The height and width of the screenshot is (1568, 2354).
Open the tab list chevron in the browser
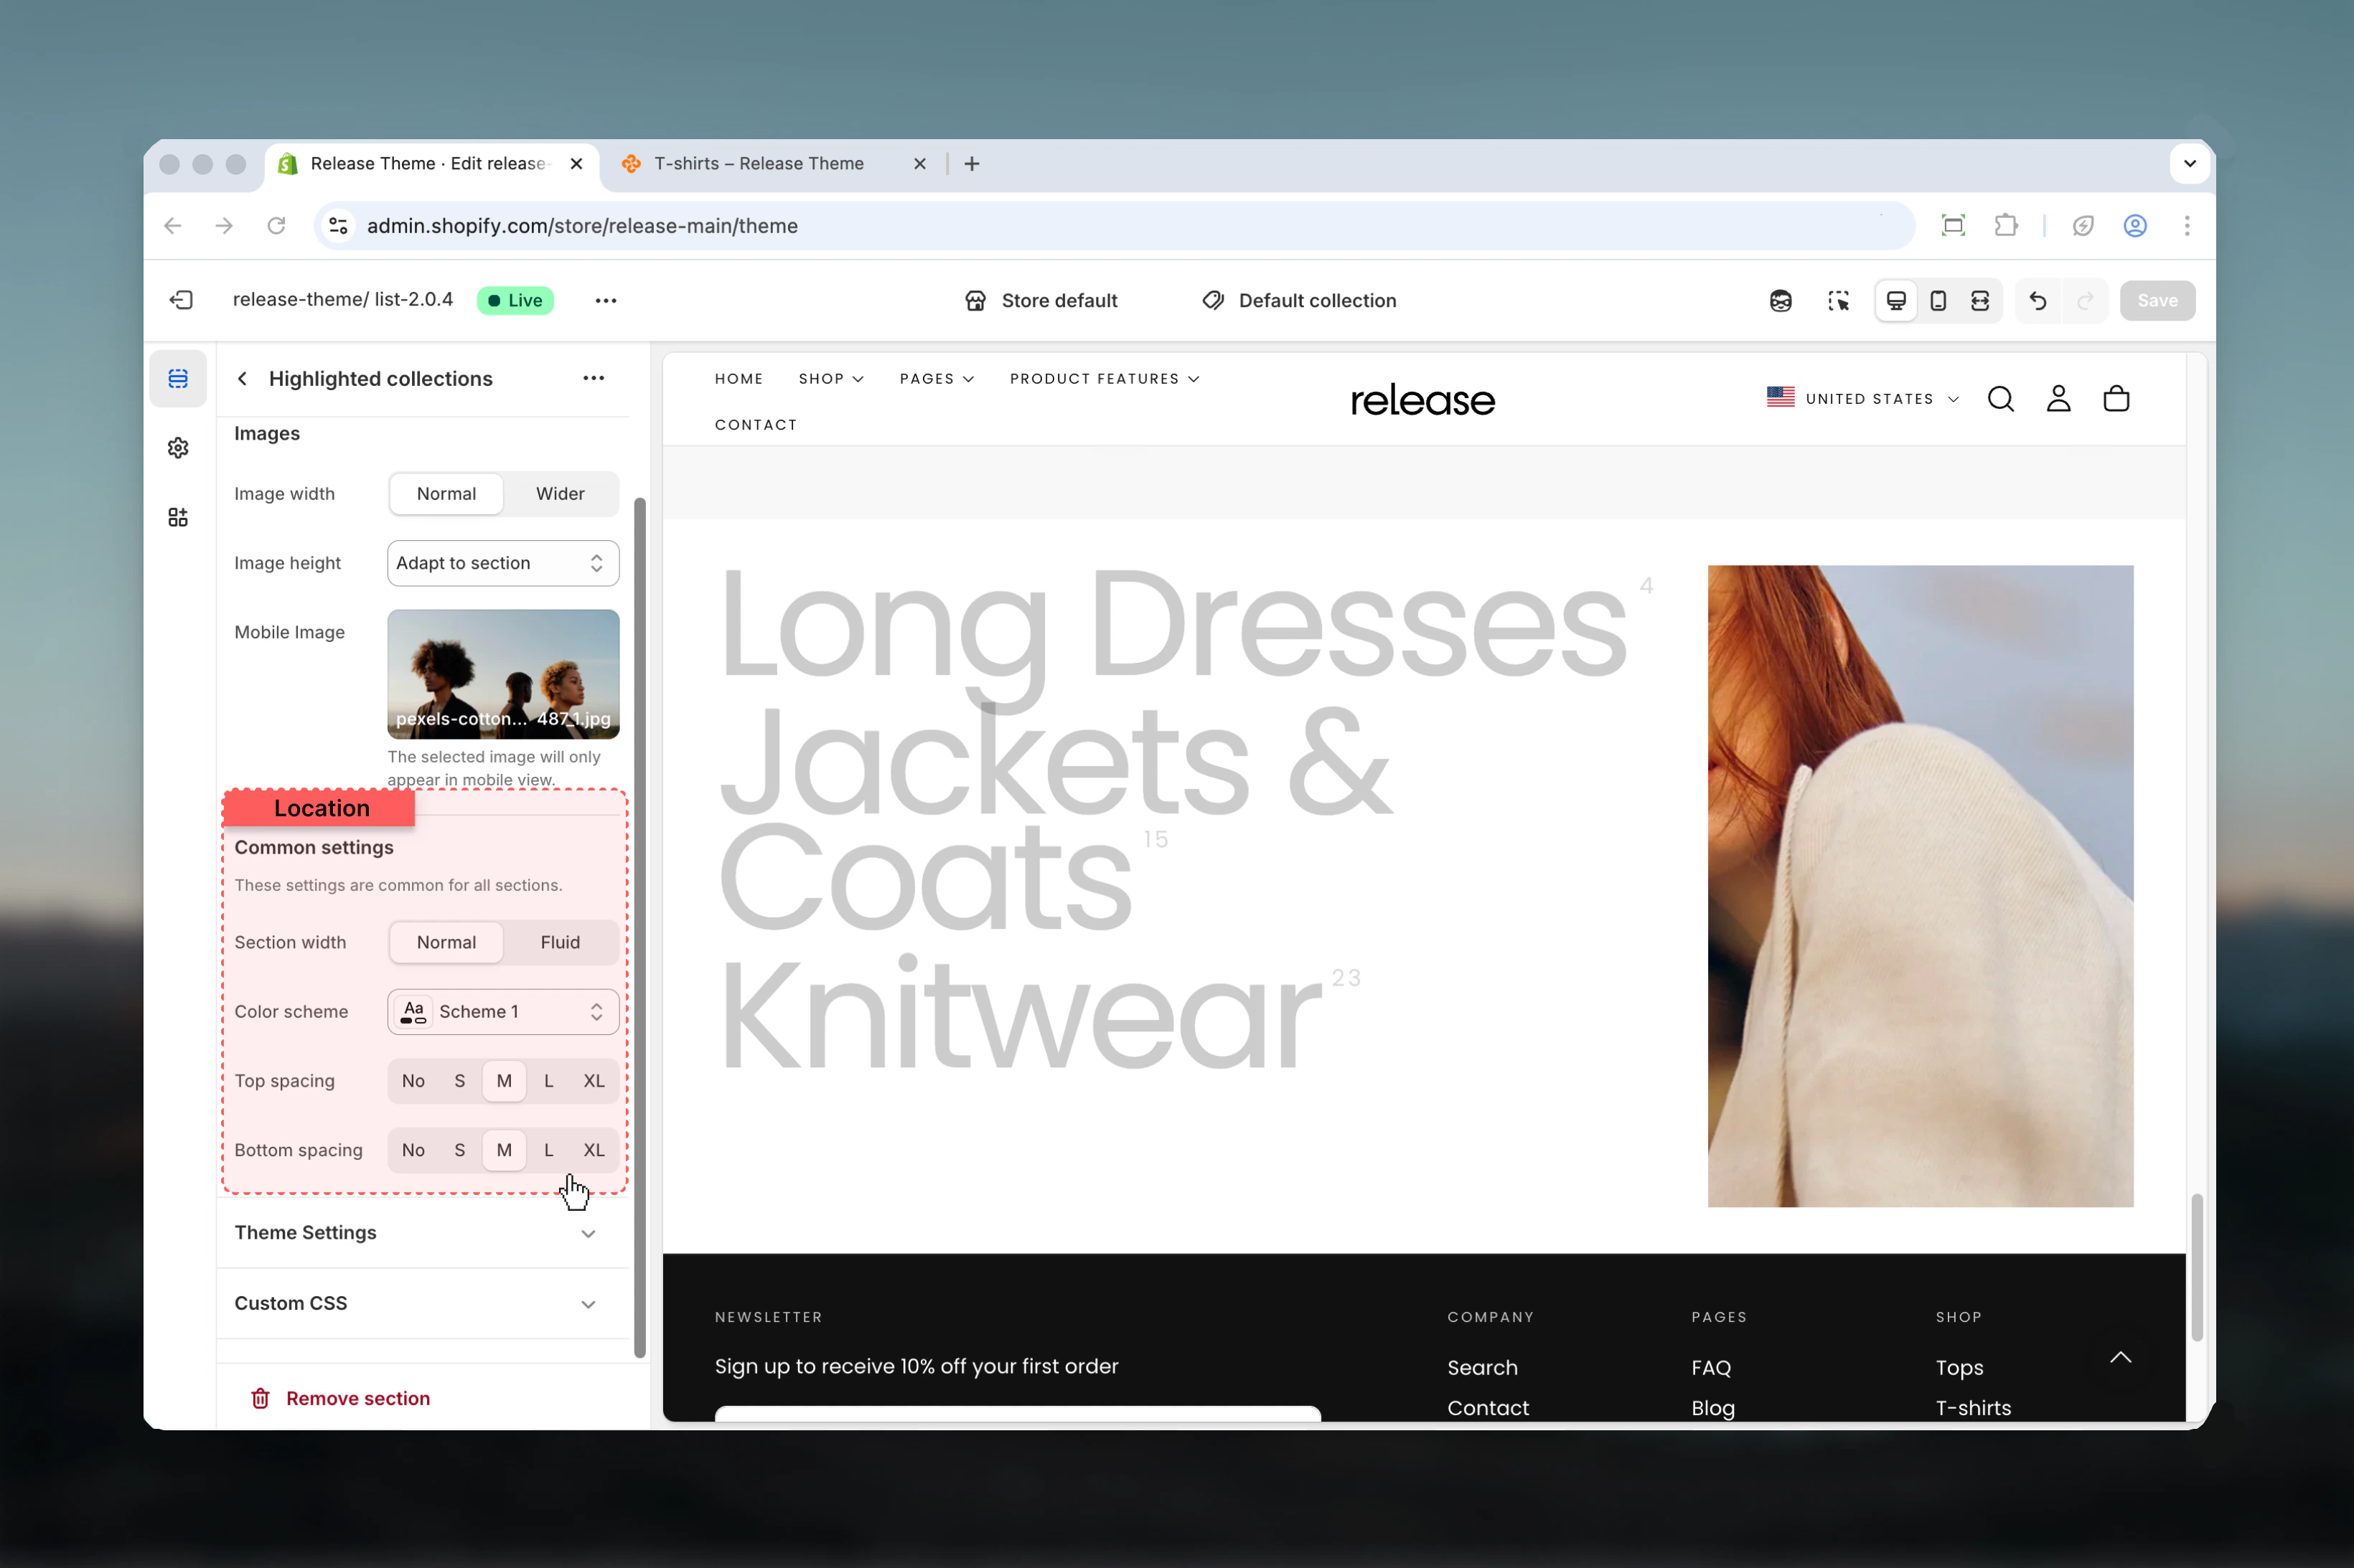tap(2190, 163)
